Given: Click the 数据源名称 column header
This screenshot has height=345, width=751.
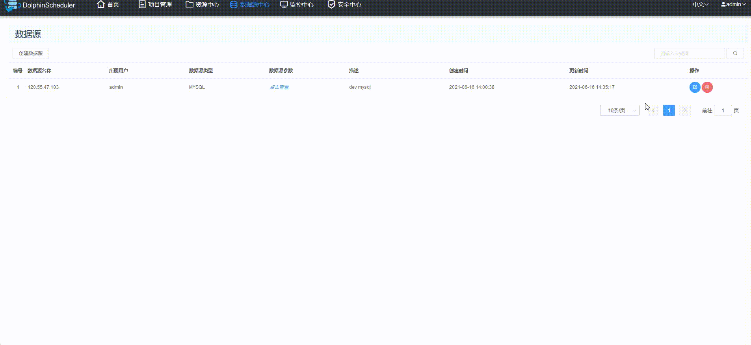Looking at the screenshot, I should [39, 71].
